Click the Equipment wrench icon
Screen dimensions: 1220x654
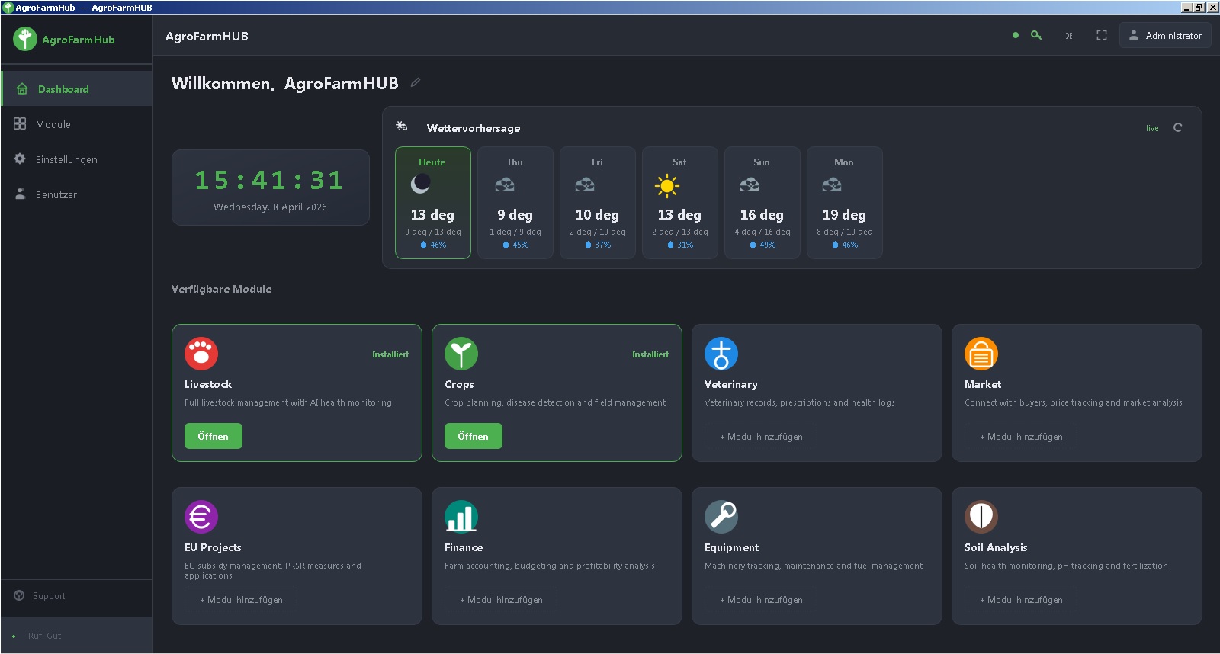pos(721,517)
